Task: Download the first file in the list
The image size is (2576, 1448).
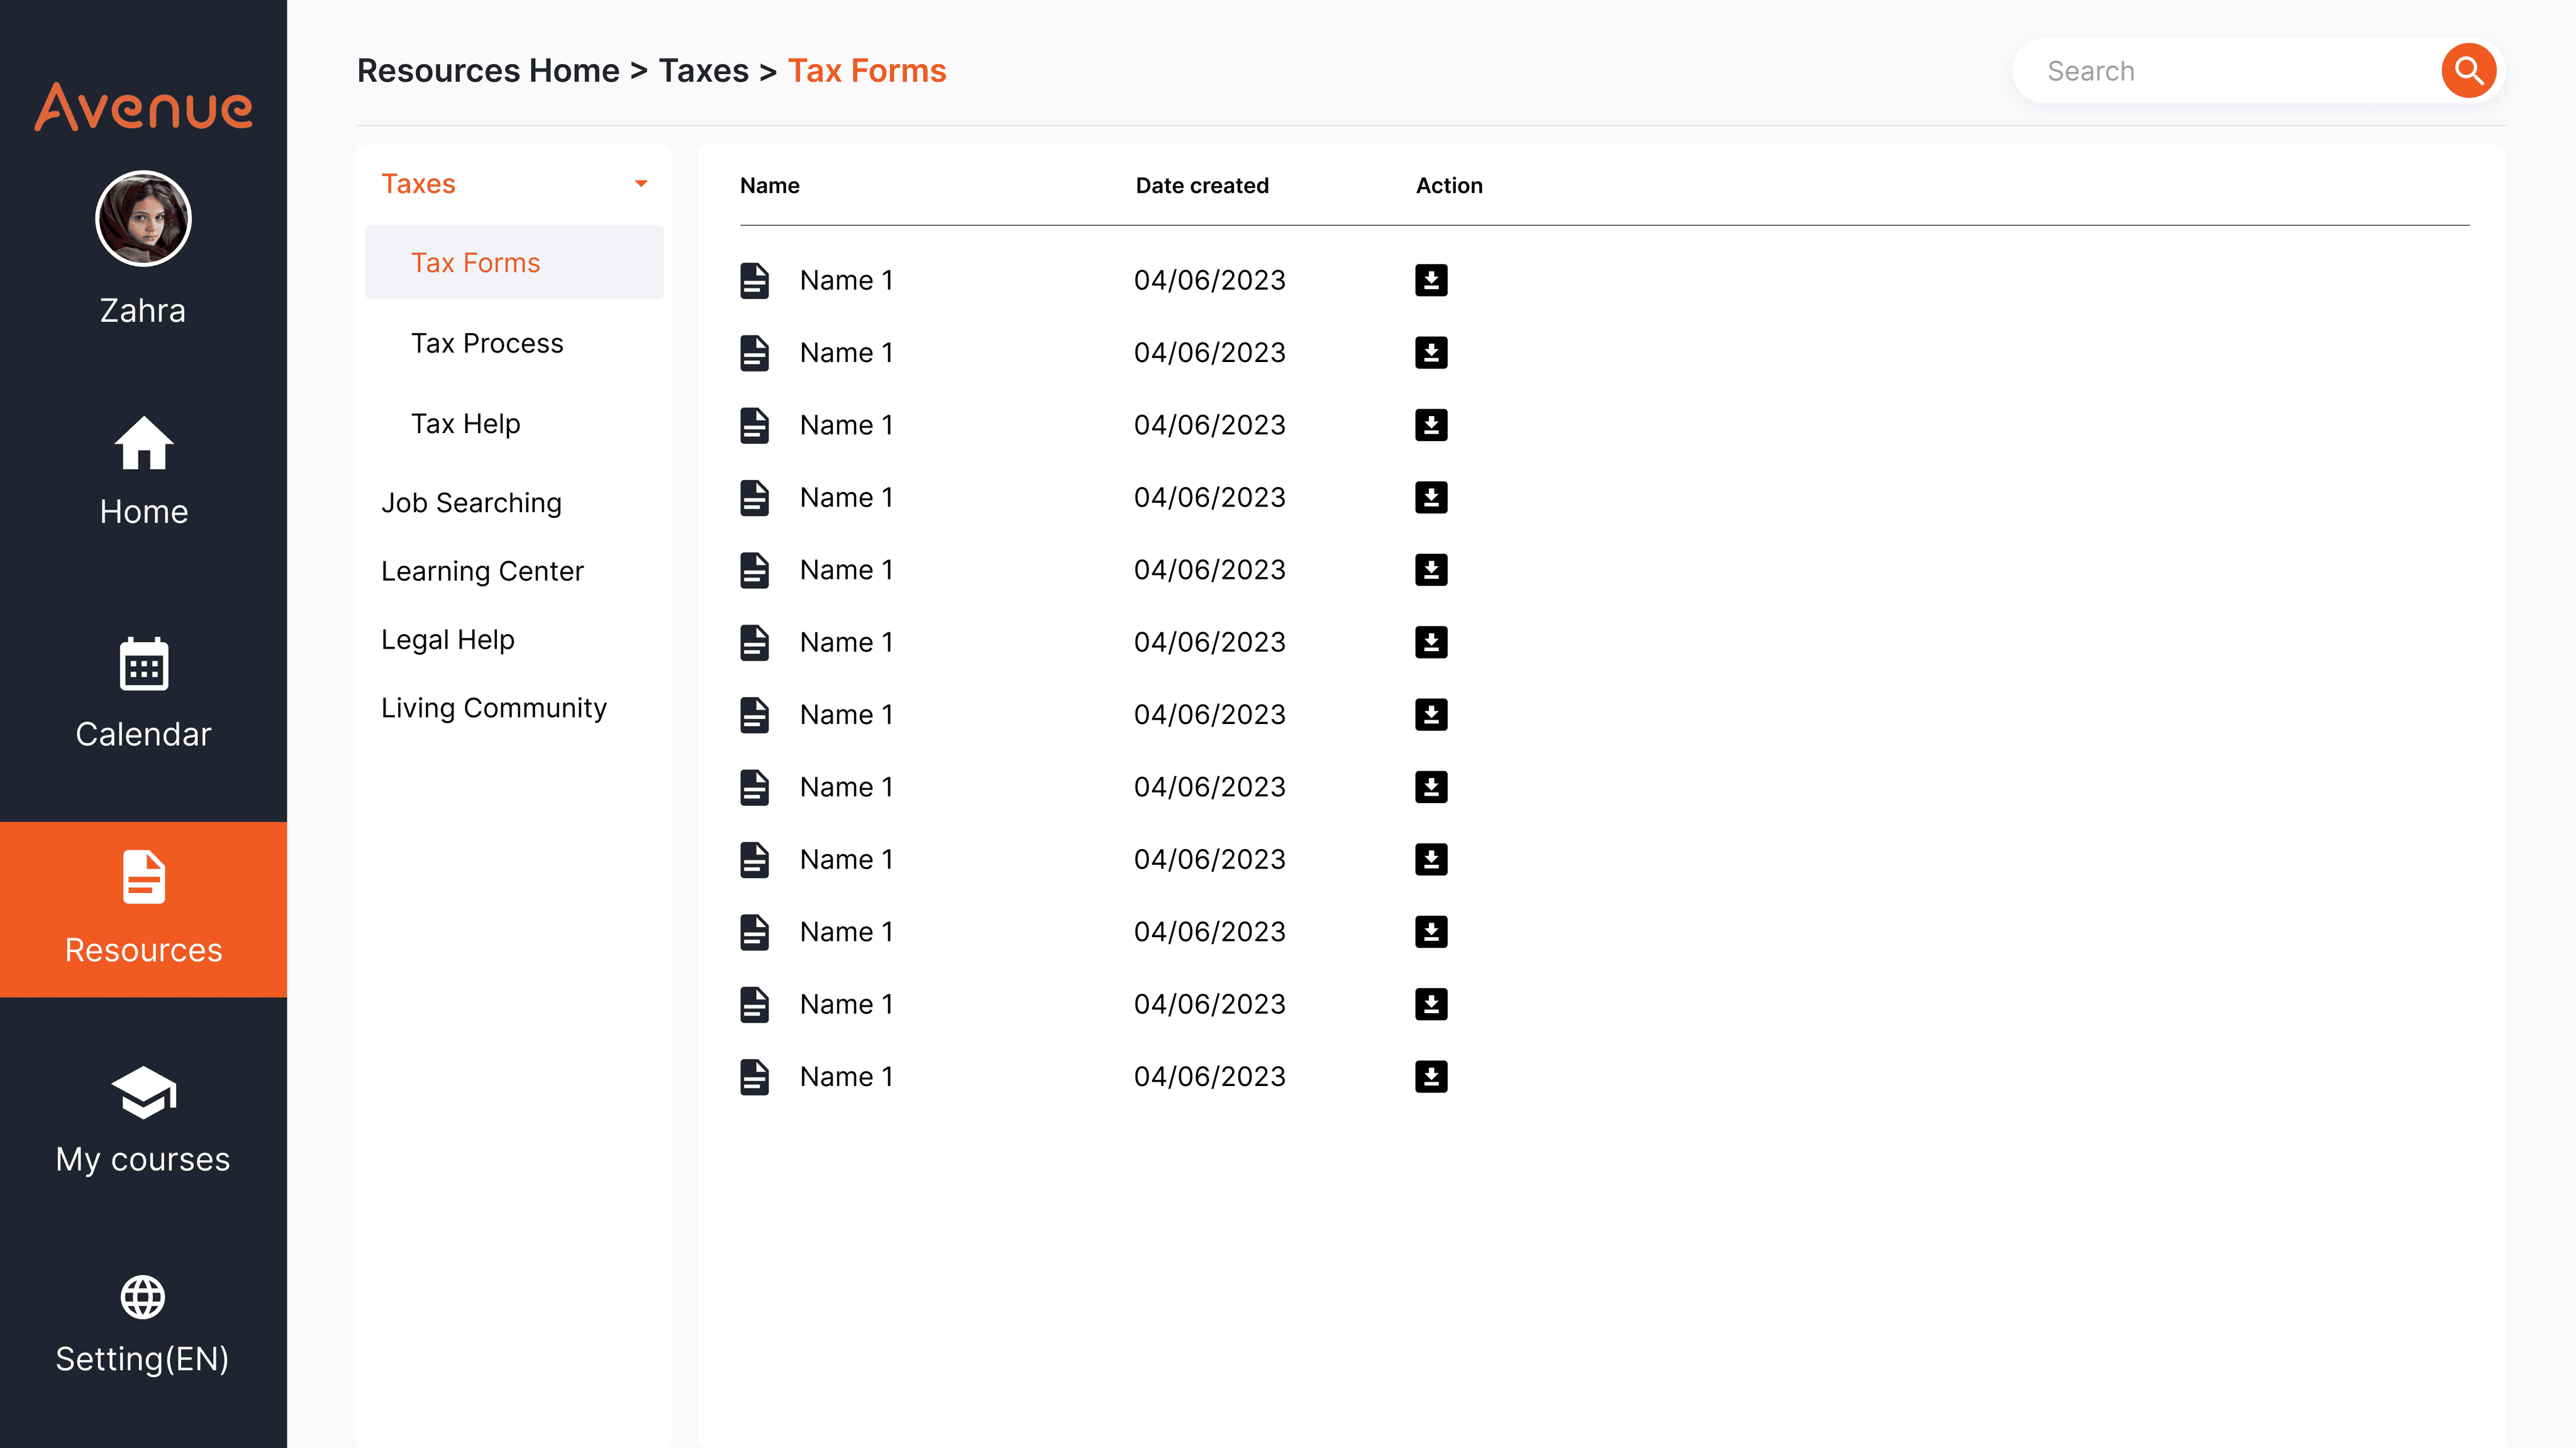Action: 1431,280
